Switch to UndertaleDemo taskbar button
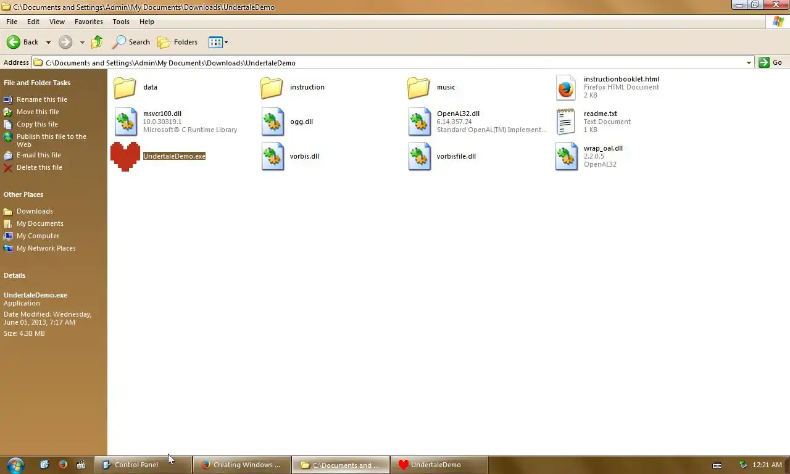This screenshot has width=790, height=474. pyautogui.click(x=439, y=465)
